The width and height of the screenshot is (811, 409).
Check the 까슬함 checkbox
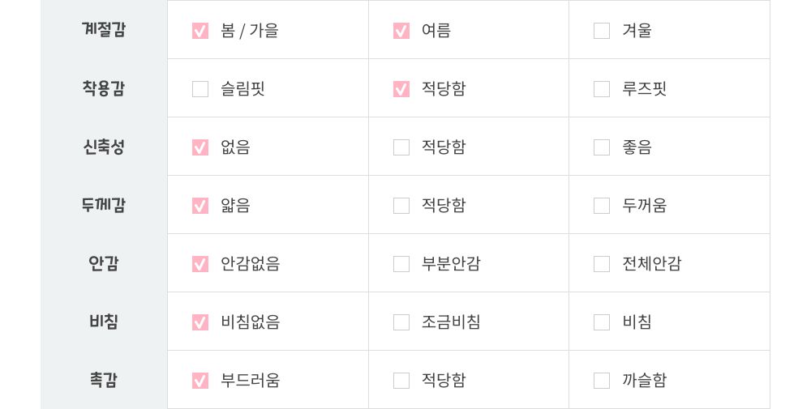[602, 381]
